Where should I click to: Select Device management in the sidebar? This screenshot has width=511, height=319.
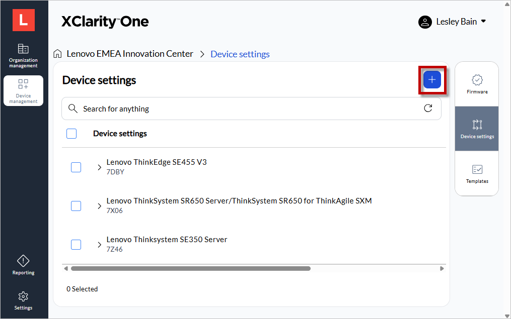[x=23, y=90]
